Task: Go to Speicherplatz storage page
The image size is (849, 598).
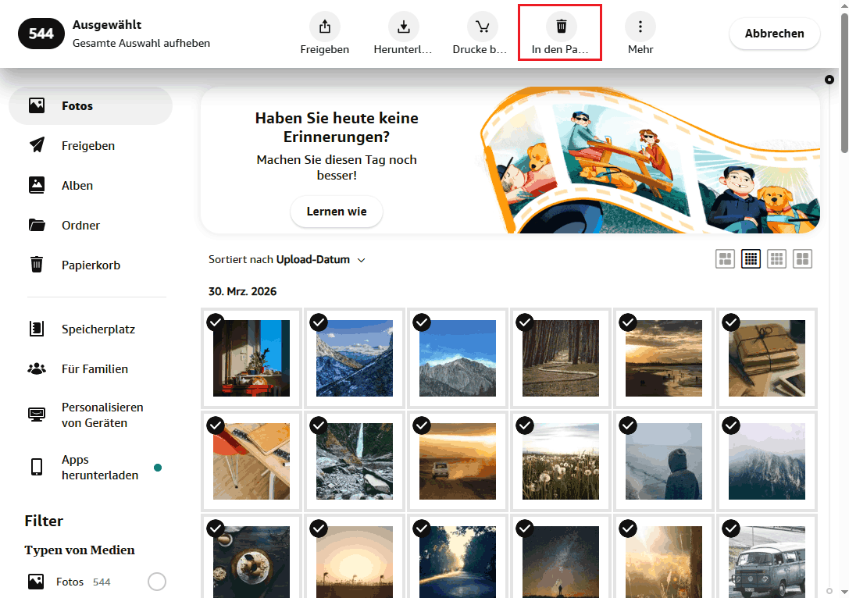Action: point(98,329)
